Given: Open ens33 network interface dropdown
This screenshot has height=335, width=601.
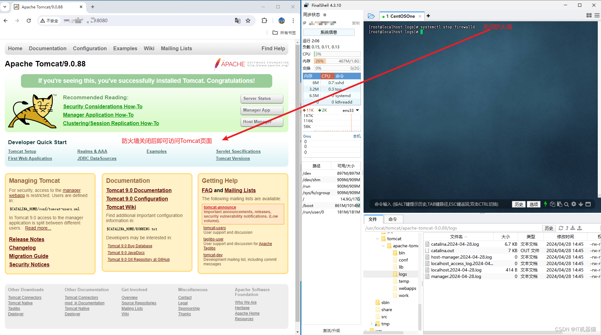Looking at the screenshot, I should [x=357, y=110].
